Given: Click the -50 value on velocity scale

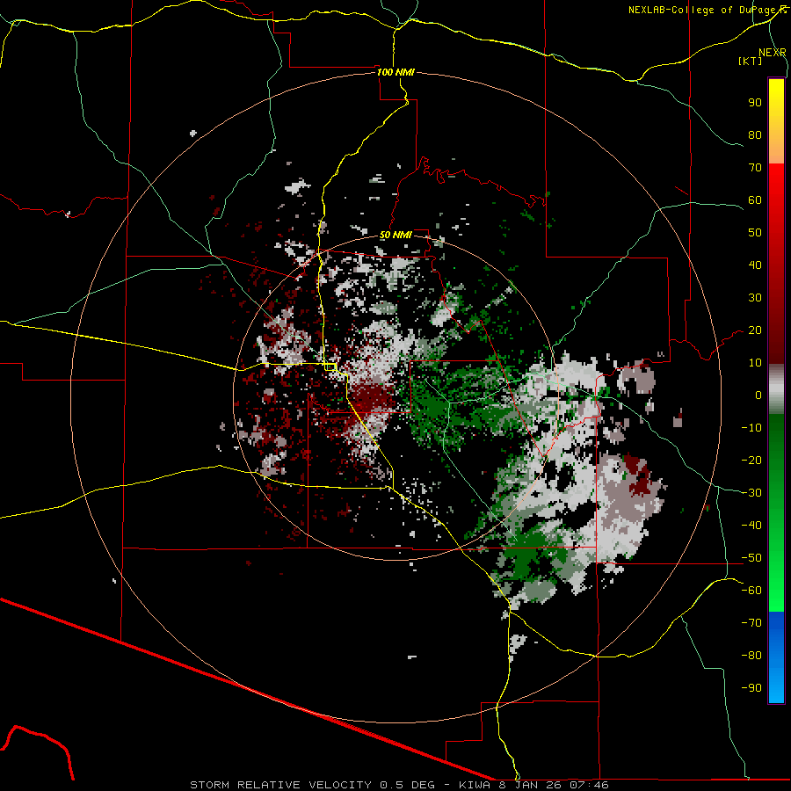Looking at the screenshot, I should [x=751, y=558].
